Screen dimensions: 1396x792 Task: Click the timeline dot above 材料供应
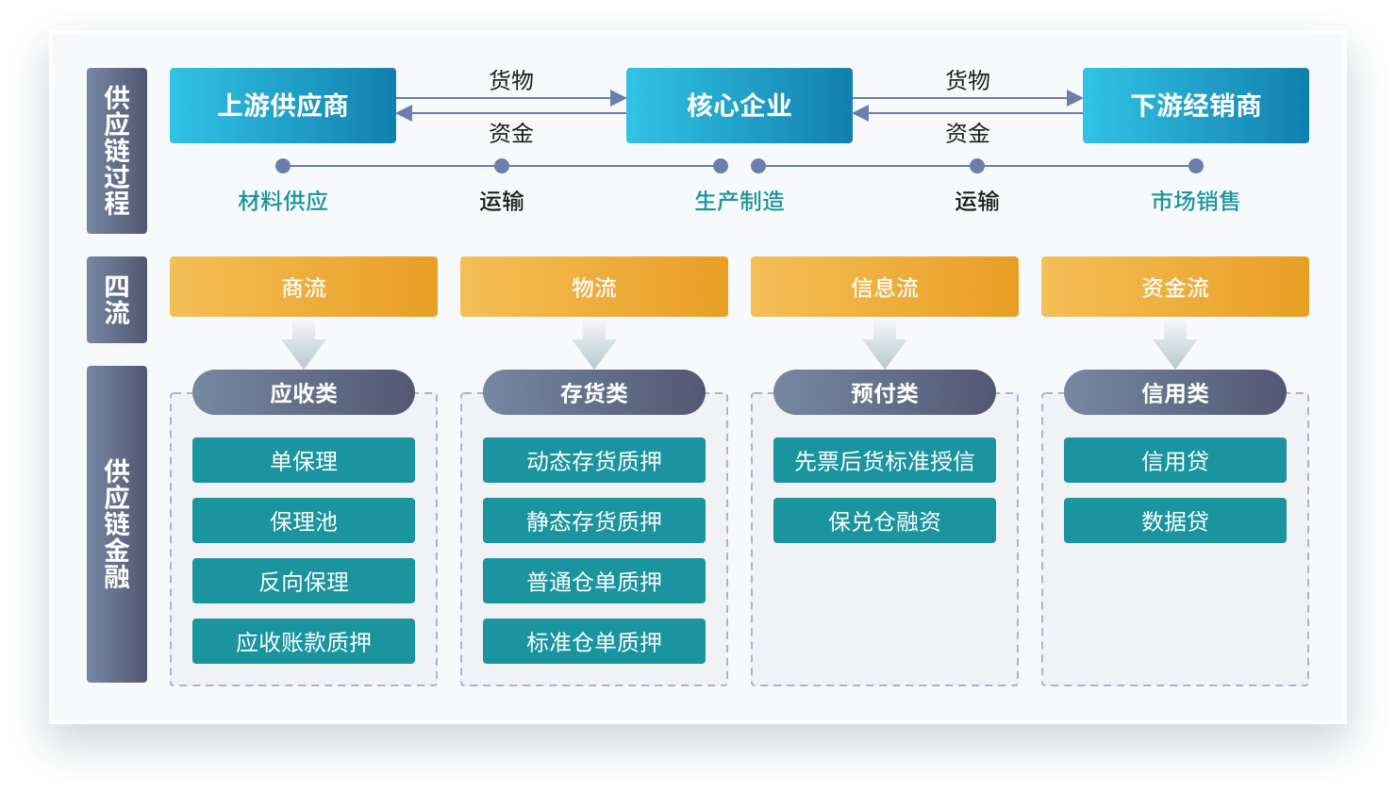tap(283, 166)
